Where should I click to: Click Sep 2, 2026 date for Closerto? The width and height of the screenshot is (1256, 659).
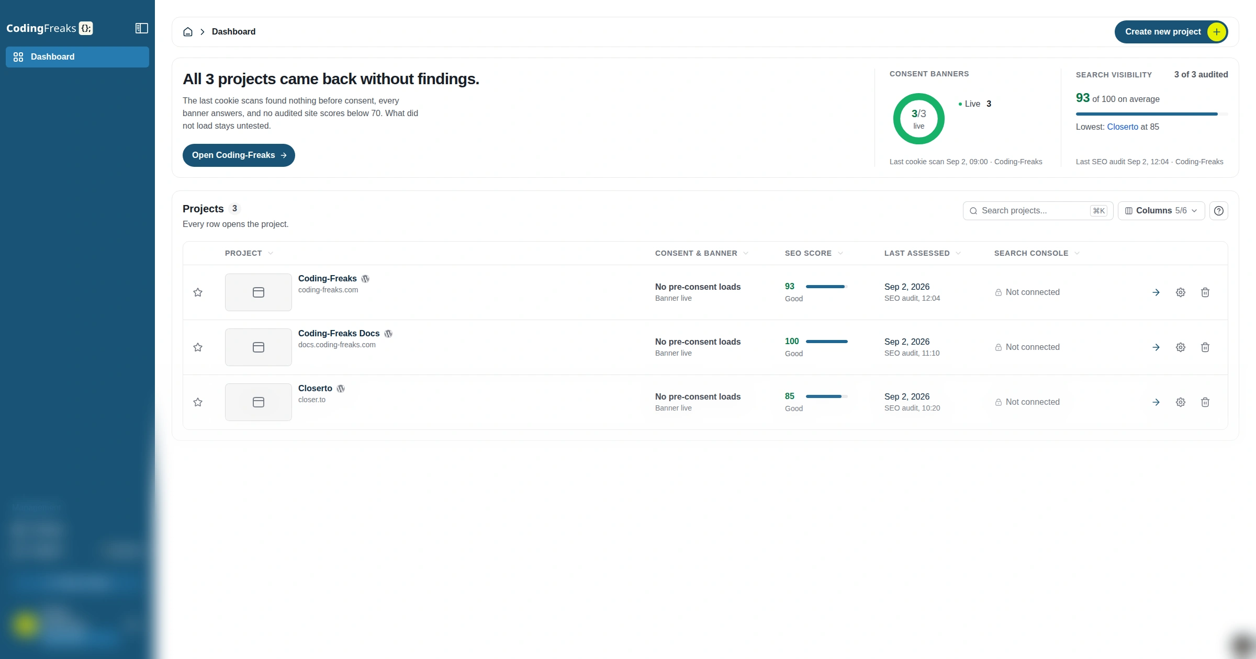907,397
